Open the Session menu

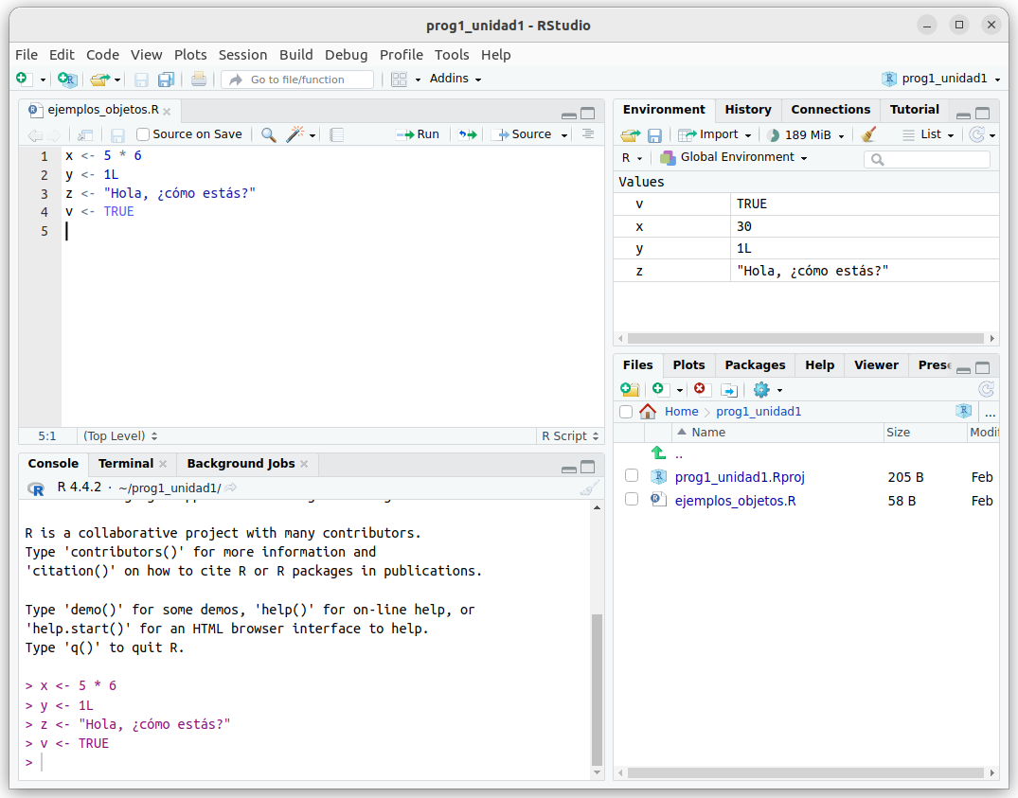click(242, 55)
